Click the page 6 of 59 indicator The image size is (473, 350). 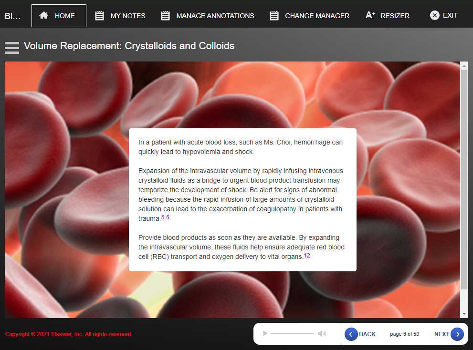[404, 334]
